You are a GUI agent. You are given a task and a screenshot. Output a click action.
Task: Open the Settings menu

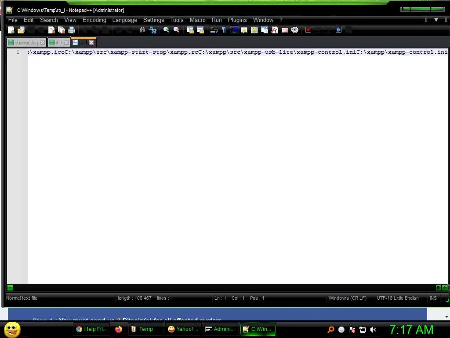[x=153, y=20]
